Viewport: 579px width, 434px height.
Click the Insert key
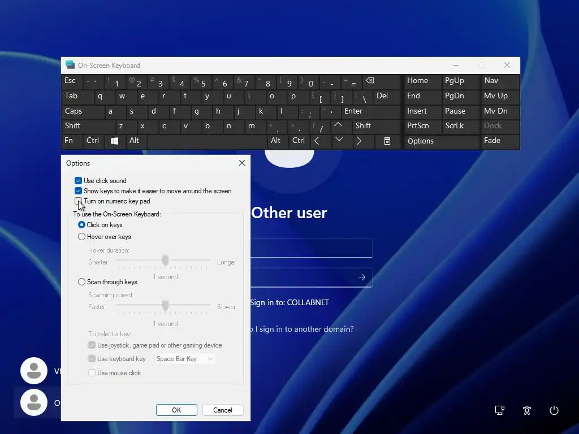(422, 111)
